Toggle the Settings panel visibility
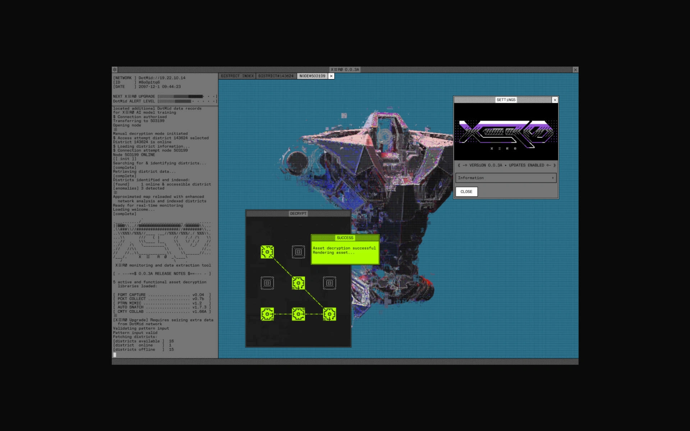 (x=555, y=100)
